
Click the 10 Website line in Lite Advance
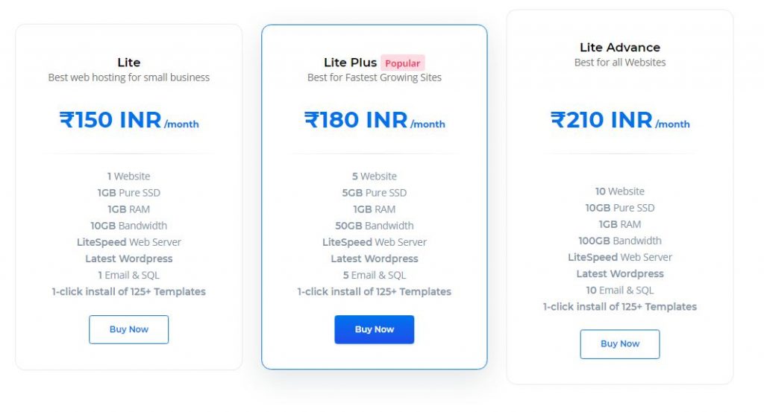(x=620, y=191)
